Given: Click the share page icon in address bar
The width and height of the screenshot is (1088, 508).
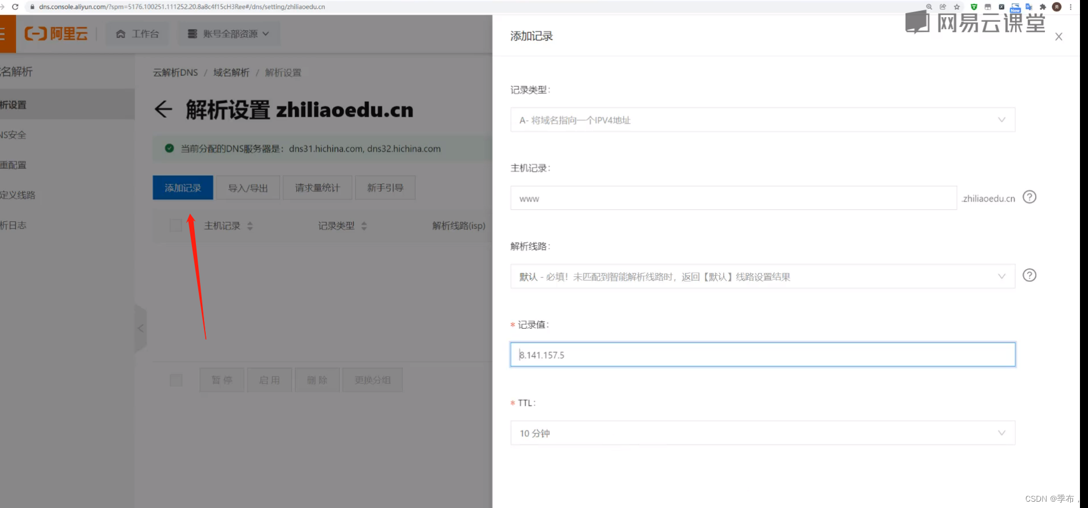Looking at the screenshot, I should [x=943, y=7].
